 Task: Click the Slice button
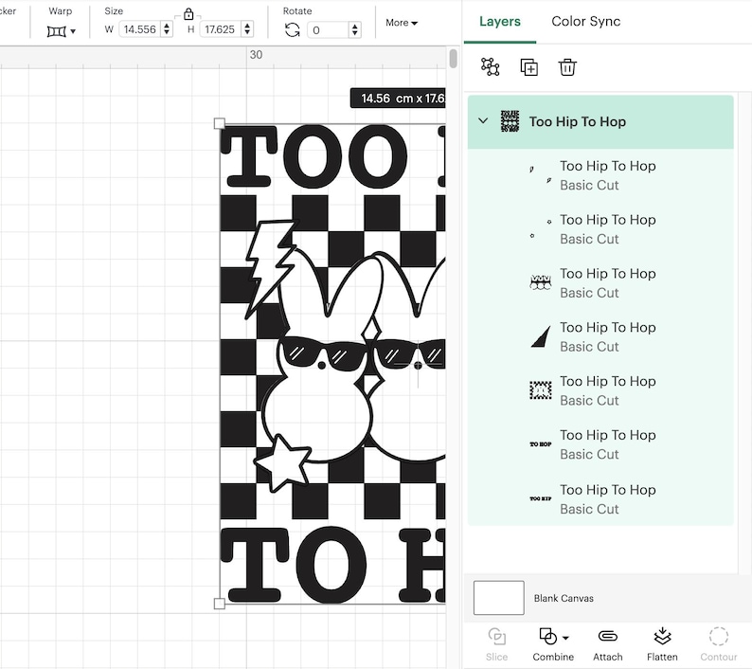(x=496, y=644)
